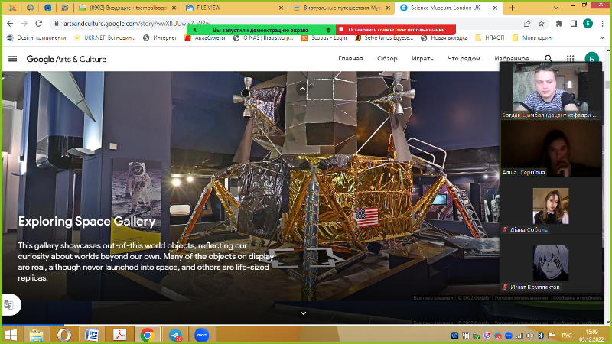Screen dimensions: 612x344
Task: Open the Windows Start button
Action: click(11, 335)
